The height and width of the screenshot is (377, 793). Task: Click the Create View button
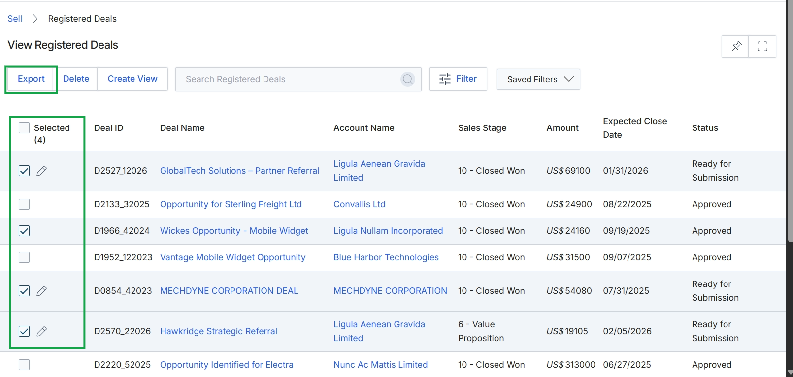tap(132, 79)
